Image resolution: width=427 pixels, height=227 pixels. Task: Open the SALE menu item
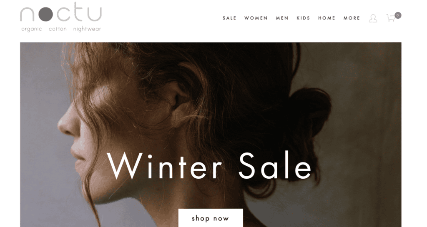(229, 18)
